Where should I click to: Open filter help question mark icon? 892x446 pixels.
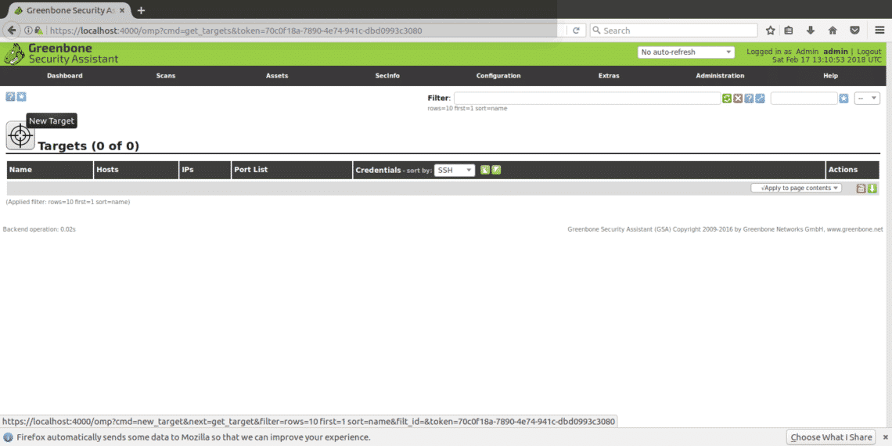750,99
